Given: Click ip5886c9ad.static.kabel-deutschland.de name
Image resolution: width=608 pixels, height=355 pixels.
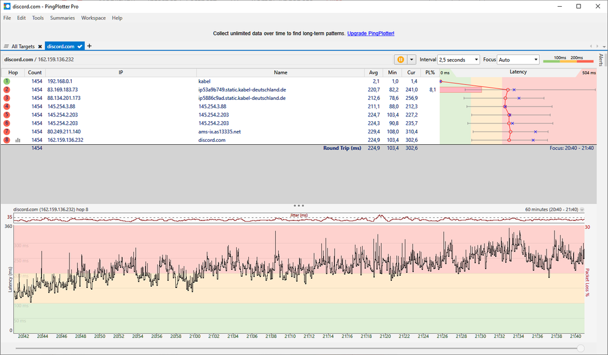Looking at the screenshot, I should pyautogui.click(x=242, y=98).
